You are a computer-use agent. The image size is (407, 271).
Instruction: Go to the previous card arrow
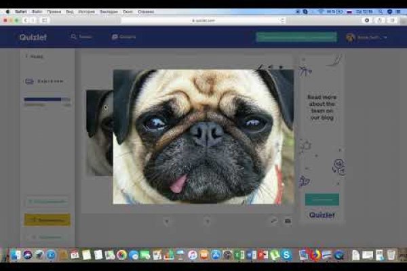click(167, 221)
